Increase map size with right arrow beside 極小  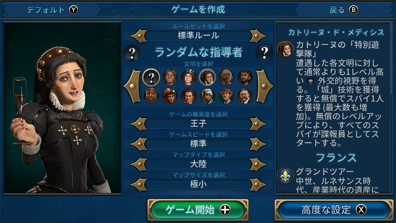[x=258, y=185]
